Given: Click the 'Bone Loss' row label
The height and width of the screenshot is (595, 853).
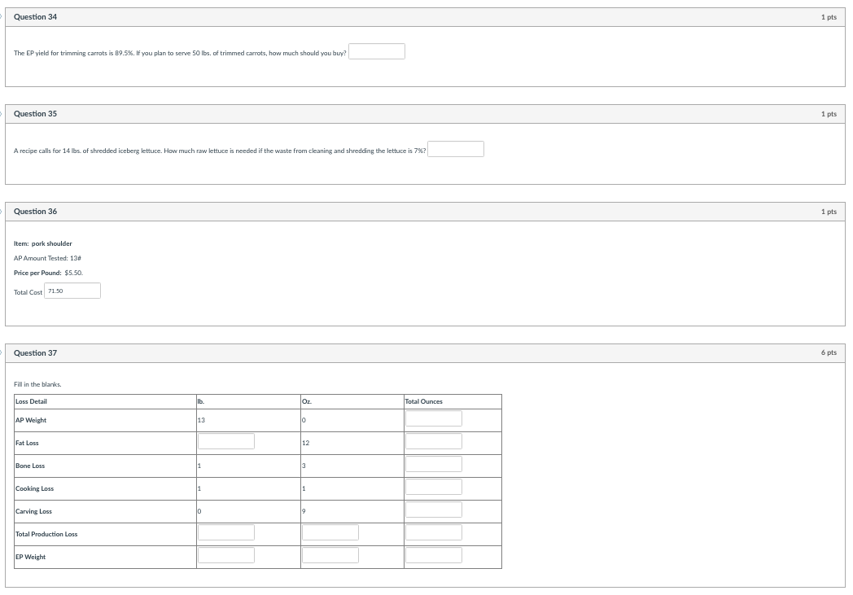Looking at the screenshot, I should point(30,466).
